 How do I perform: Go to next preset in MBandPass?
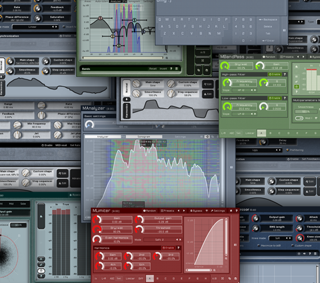coord(303,57)
